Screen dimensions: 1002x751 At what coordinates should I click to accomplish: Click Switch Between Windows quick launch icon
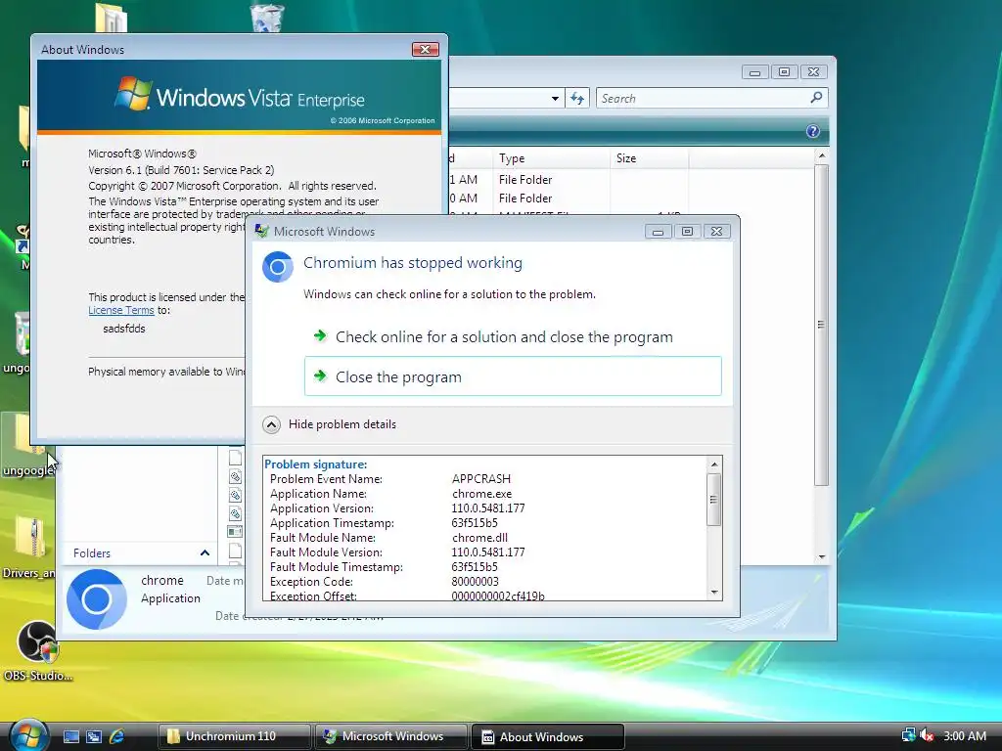tap(94, 737)
